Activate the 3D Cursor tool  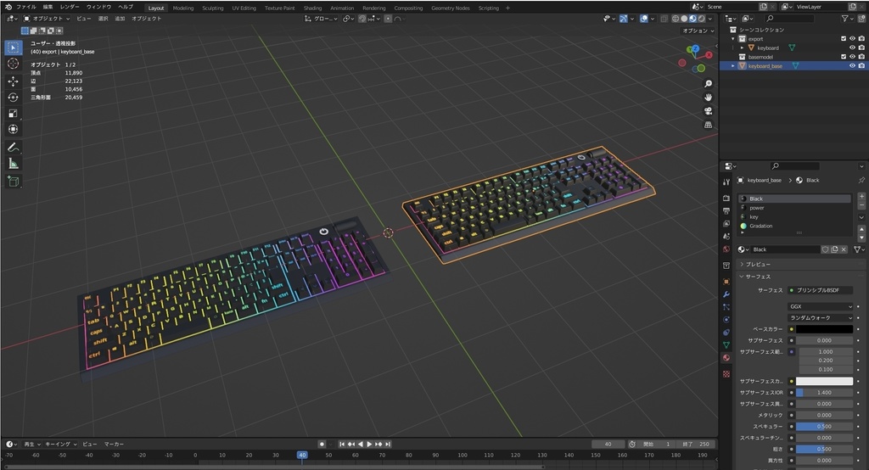click(14, 64)
